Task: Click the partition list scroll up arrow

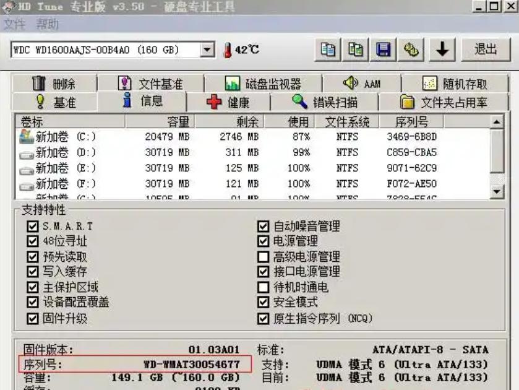Action: tap(497, 122)
